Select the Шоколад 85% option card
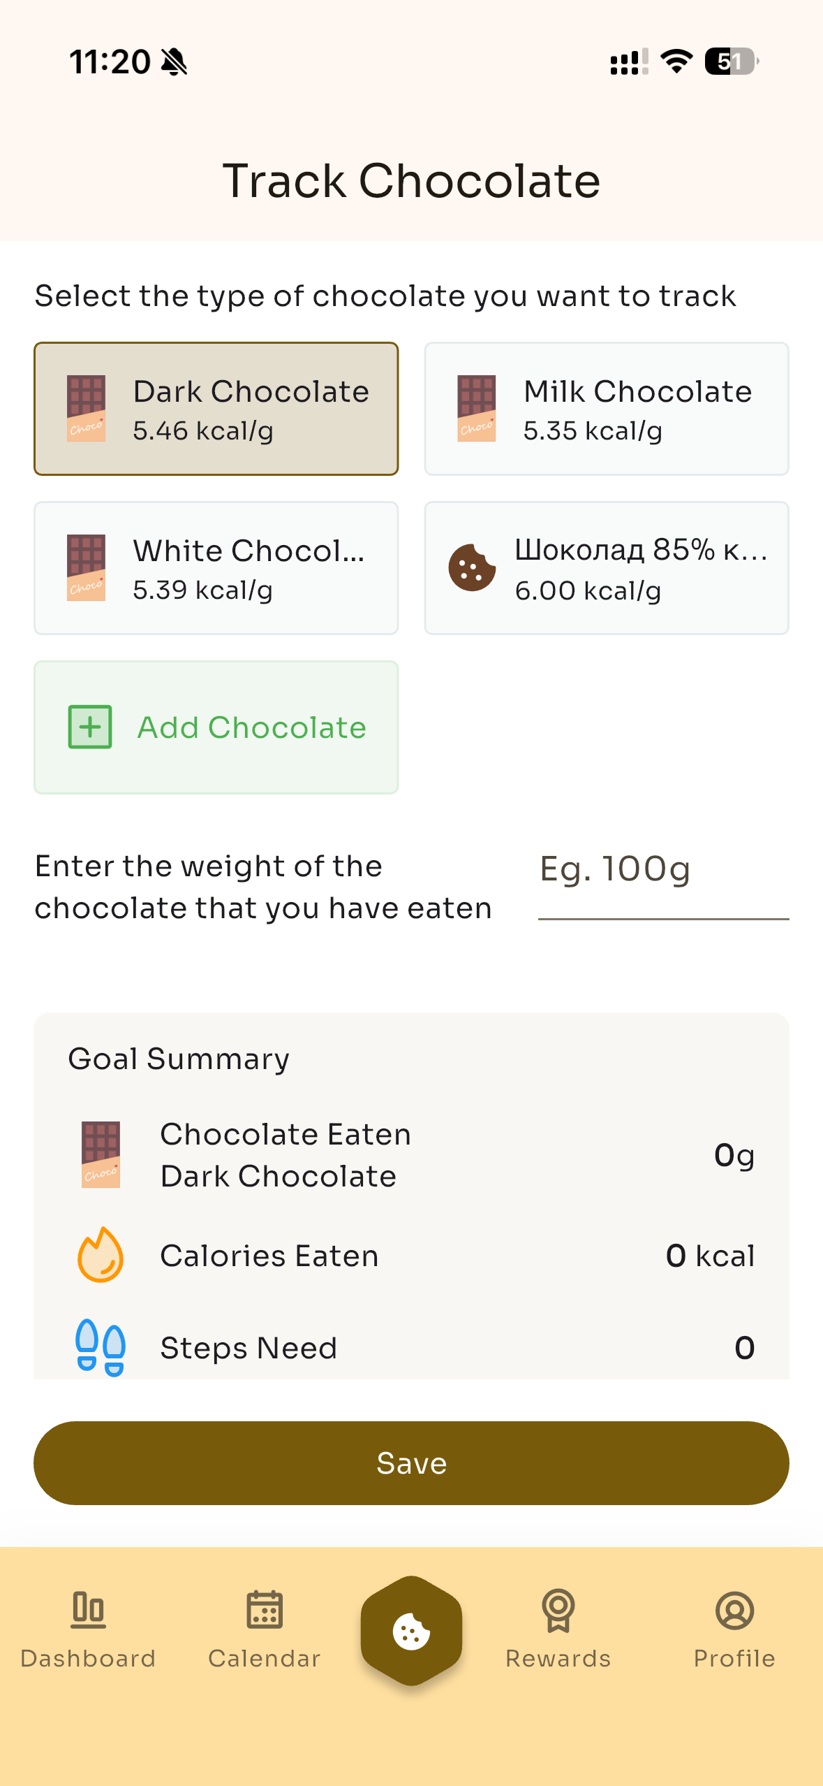 click(x=607, y=568)
